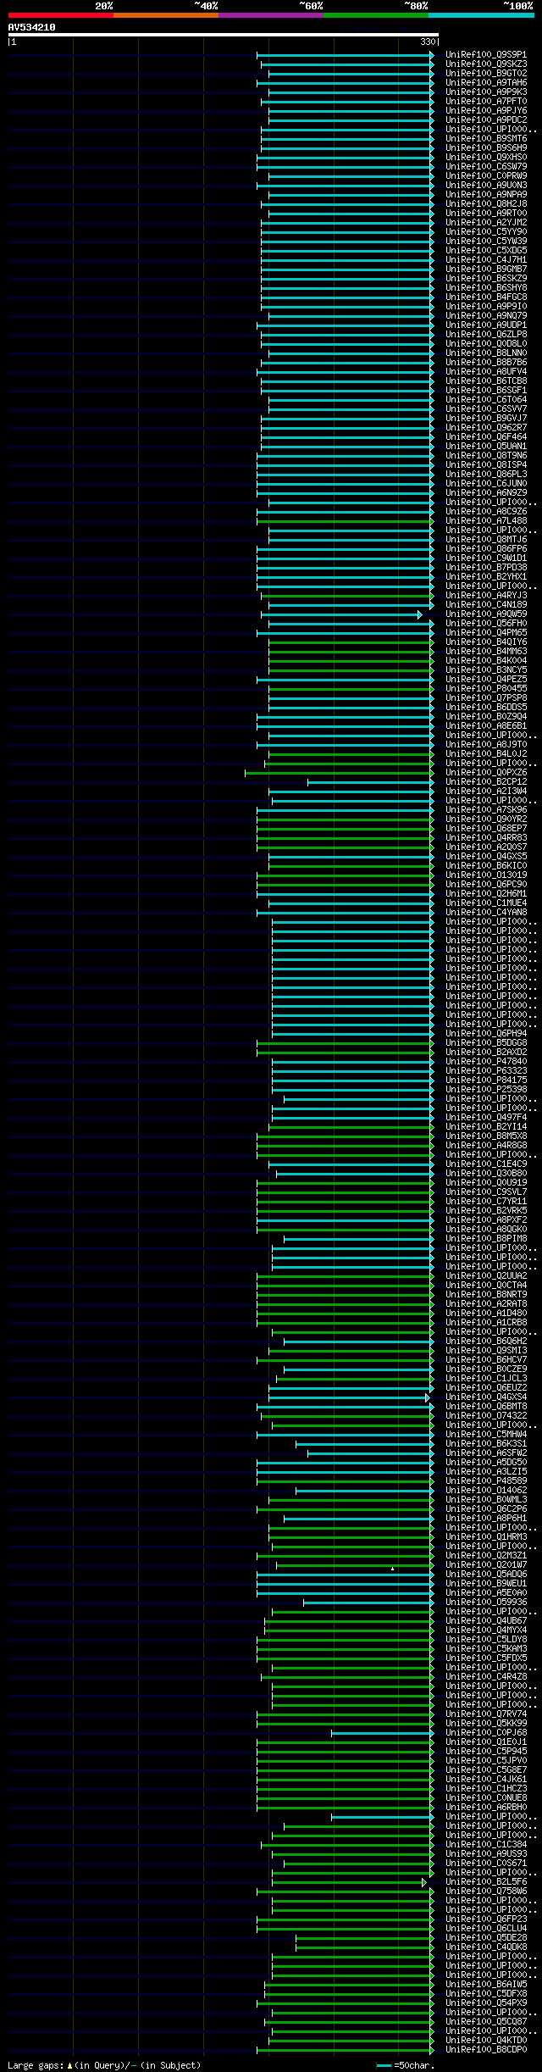Select hit label UniRef100_Q7RV74
542x2072 pixels.
(486, 1714)
